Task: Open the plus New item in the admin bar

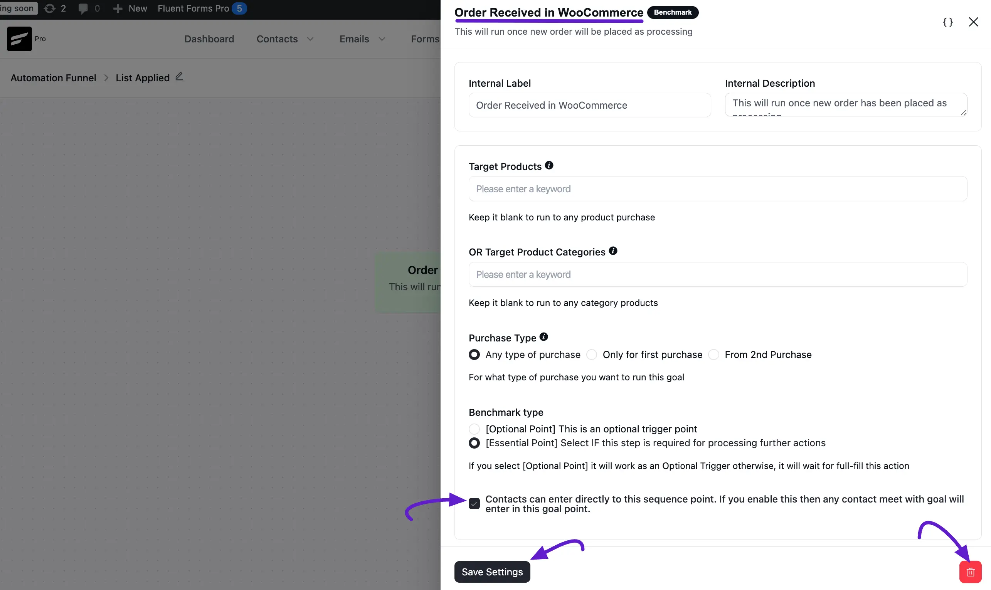Action: tap(130, 8)
